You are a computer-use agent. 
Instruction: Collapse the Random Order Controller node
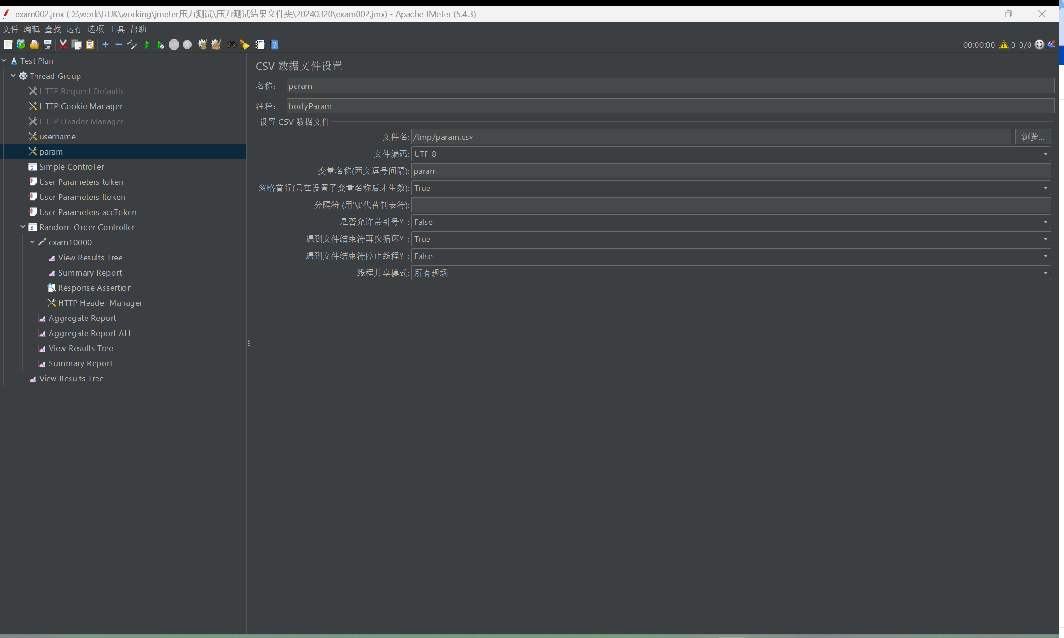pyautogui.click(x=23, y=227)
